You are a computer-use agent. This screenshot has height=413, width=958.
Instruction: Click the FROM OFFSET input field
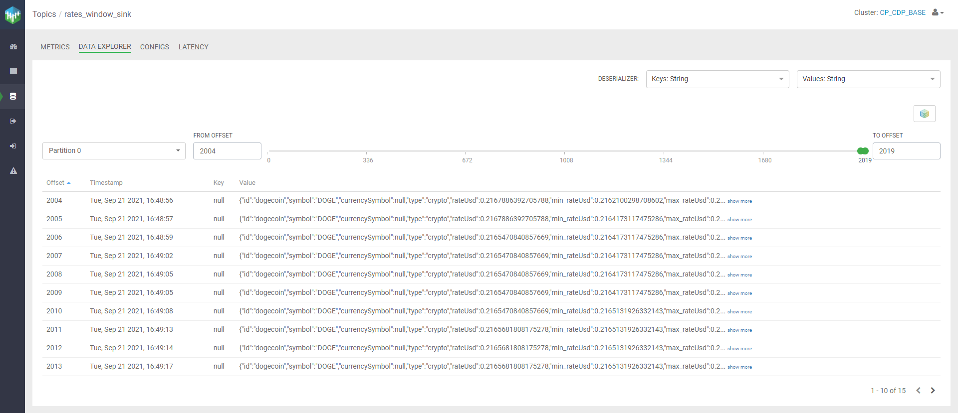pyautogui.click(x=227, y=151)
